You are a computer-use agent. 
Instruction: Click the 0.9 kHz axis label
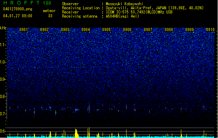(3, 79)
